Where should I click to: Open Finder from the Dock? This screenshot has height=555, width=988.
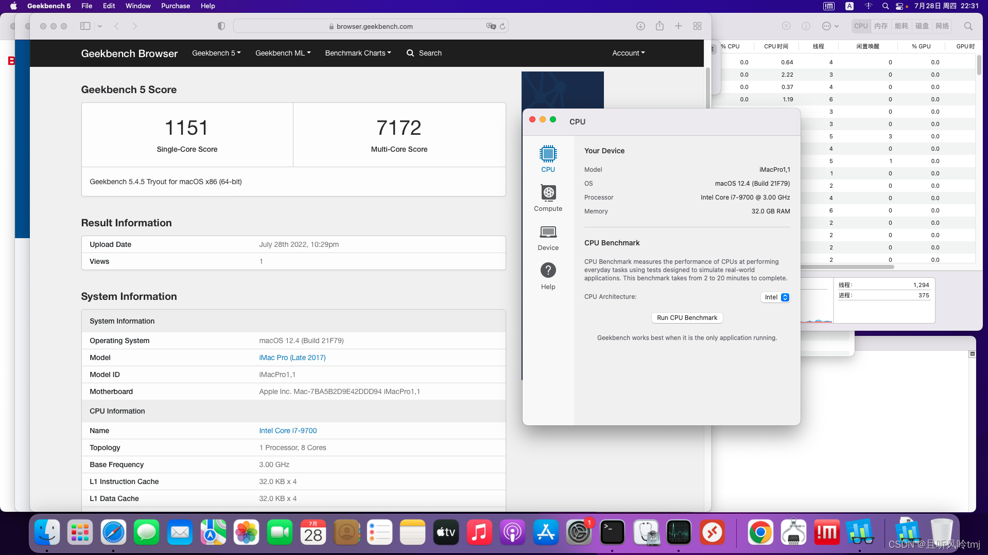47,532
